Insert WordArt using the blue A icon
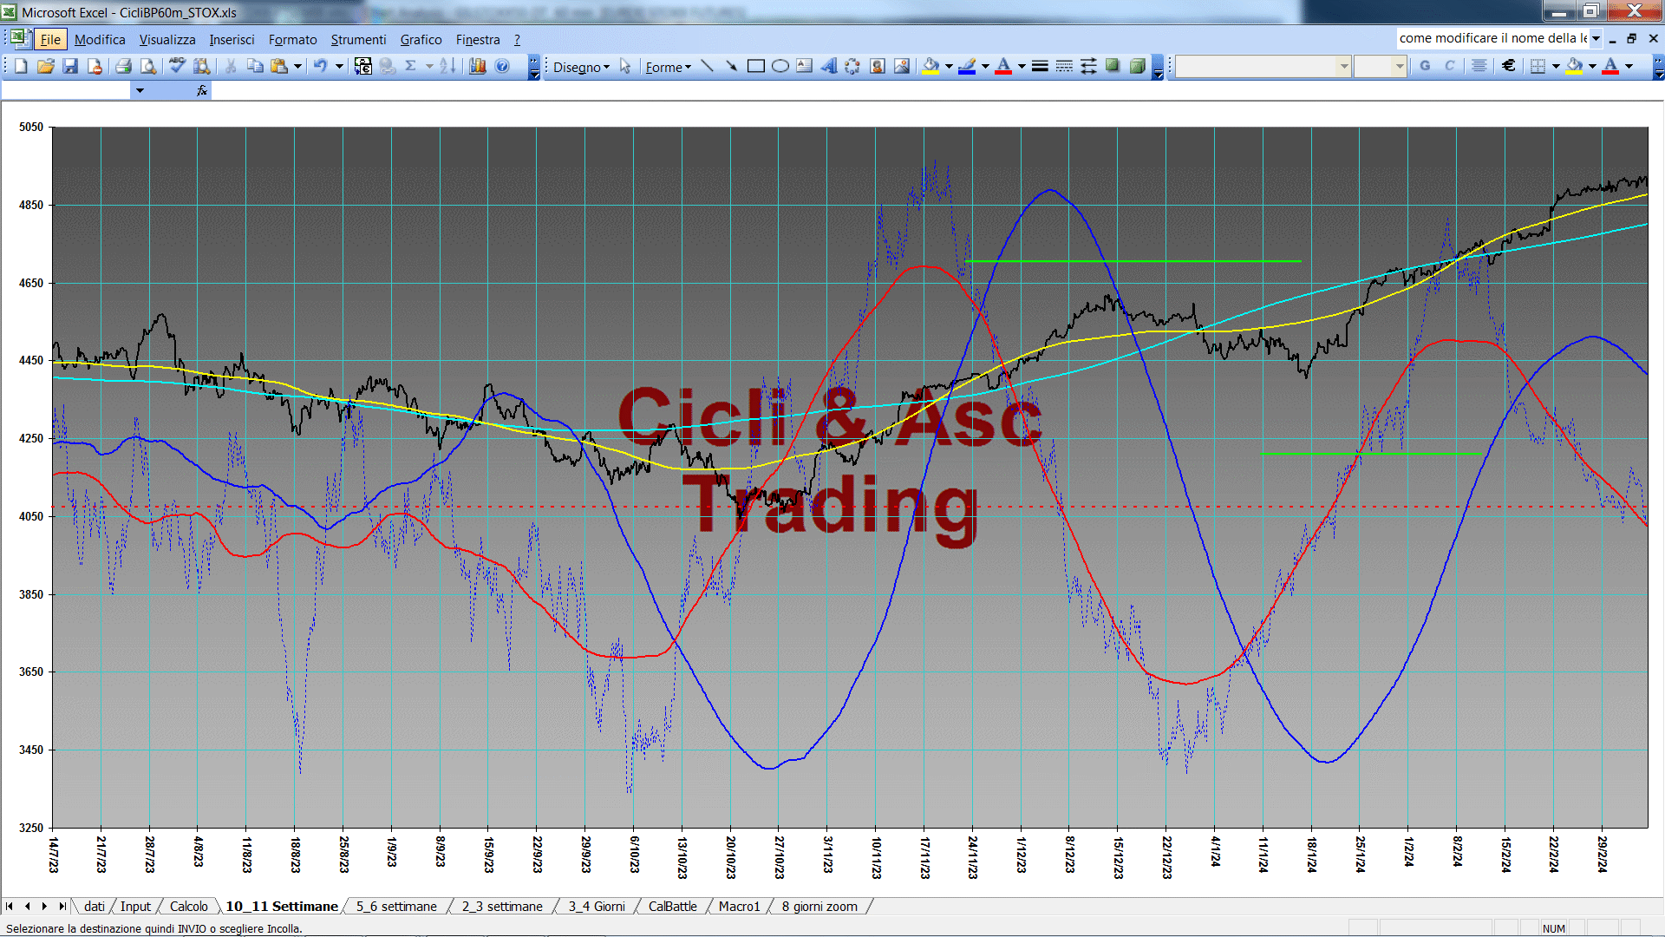This screenshot has height=937, width=1665. click(829, 66)
